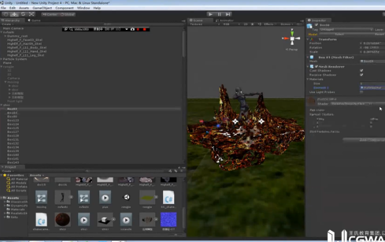Toggle scene lighting sun icon
Image resolution: width=385 pixels, height=242 pixels.
pos(252,24)
